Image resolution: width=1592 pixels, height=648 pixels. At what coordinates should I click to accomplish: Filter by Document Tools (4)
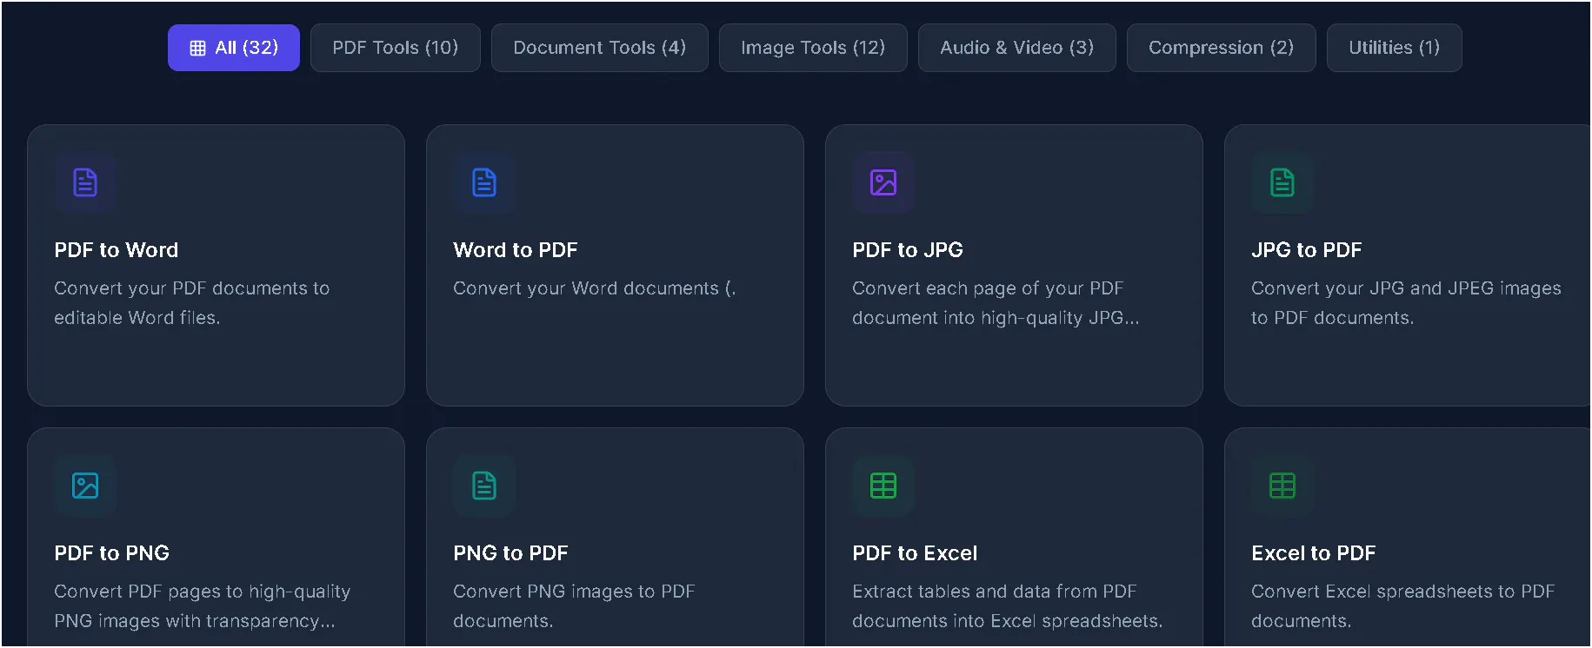(600, 48)
